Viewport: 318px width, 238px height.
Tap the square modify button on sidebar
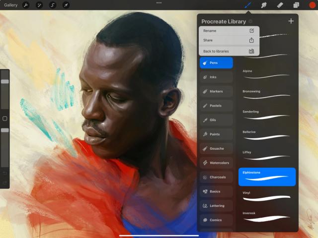click(4, 119)
